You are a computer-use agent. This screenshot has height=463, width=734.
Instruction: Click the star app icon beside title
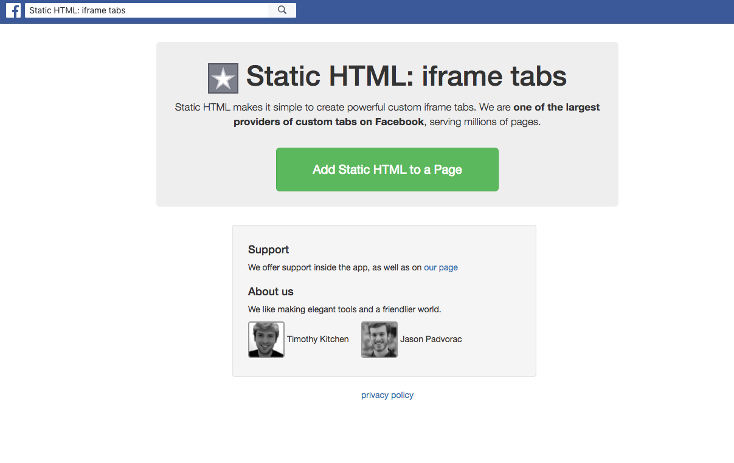tap(223, 78)
